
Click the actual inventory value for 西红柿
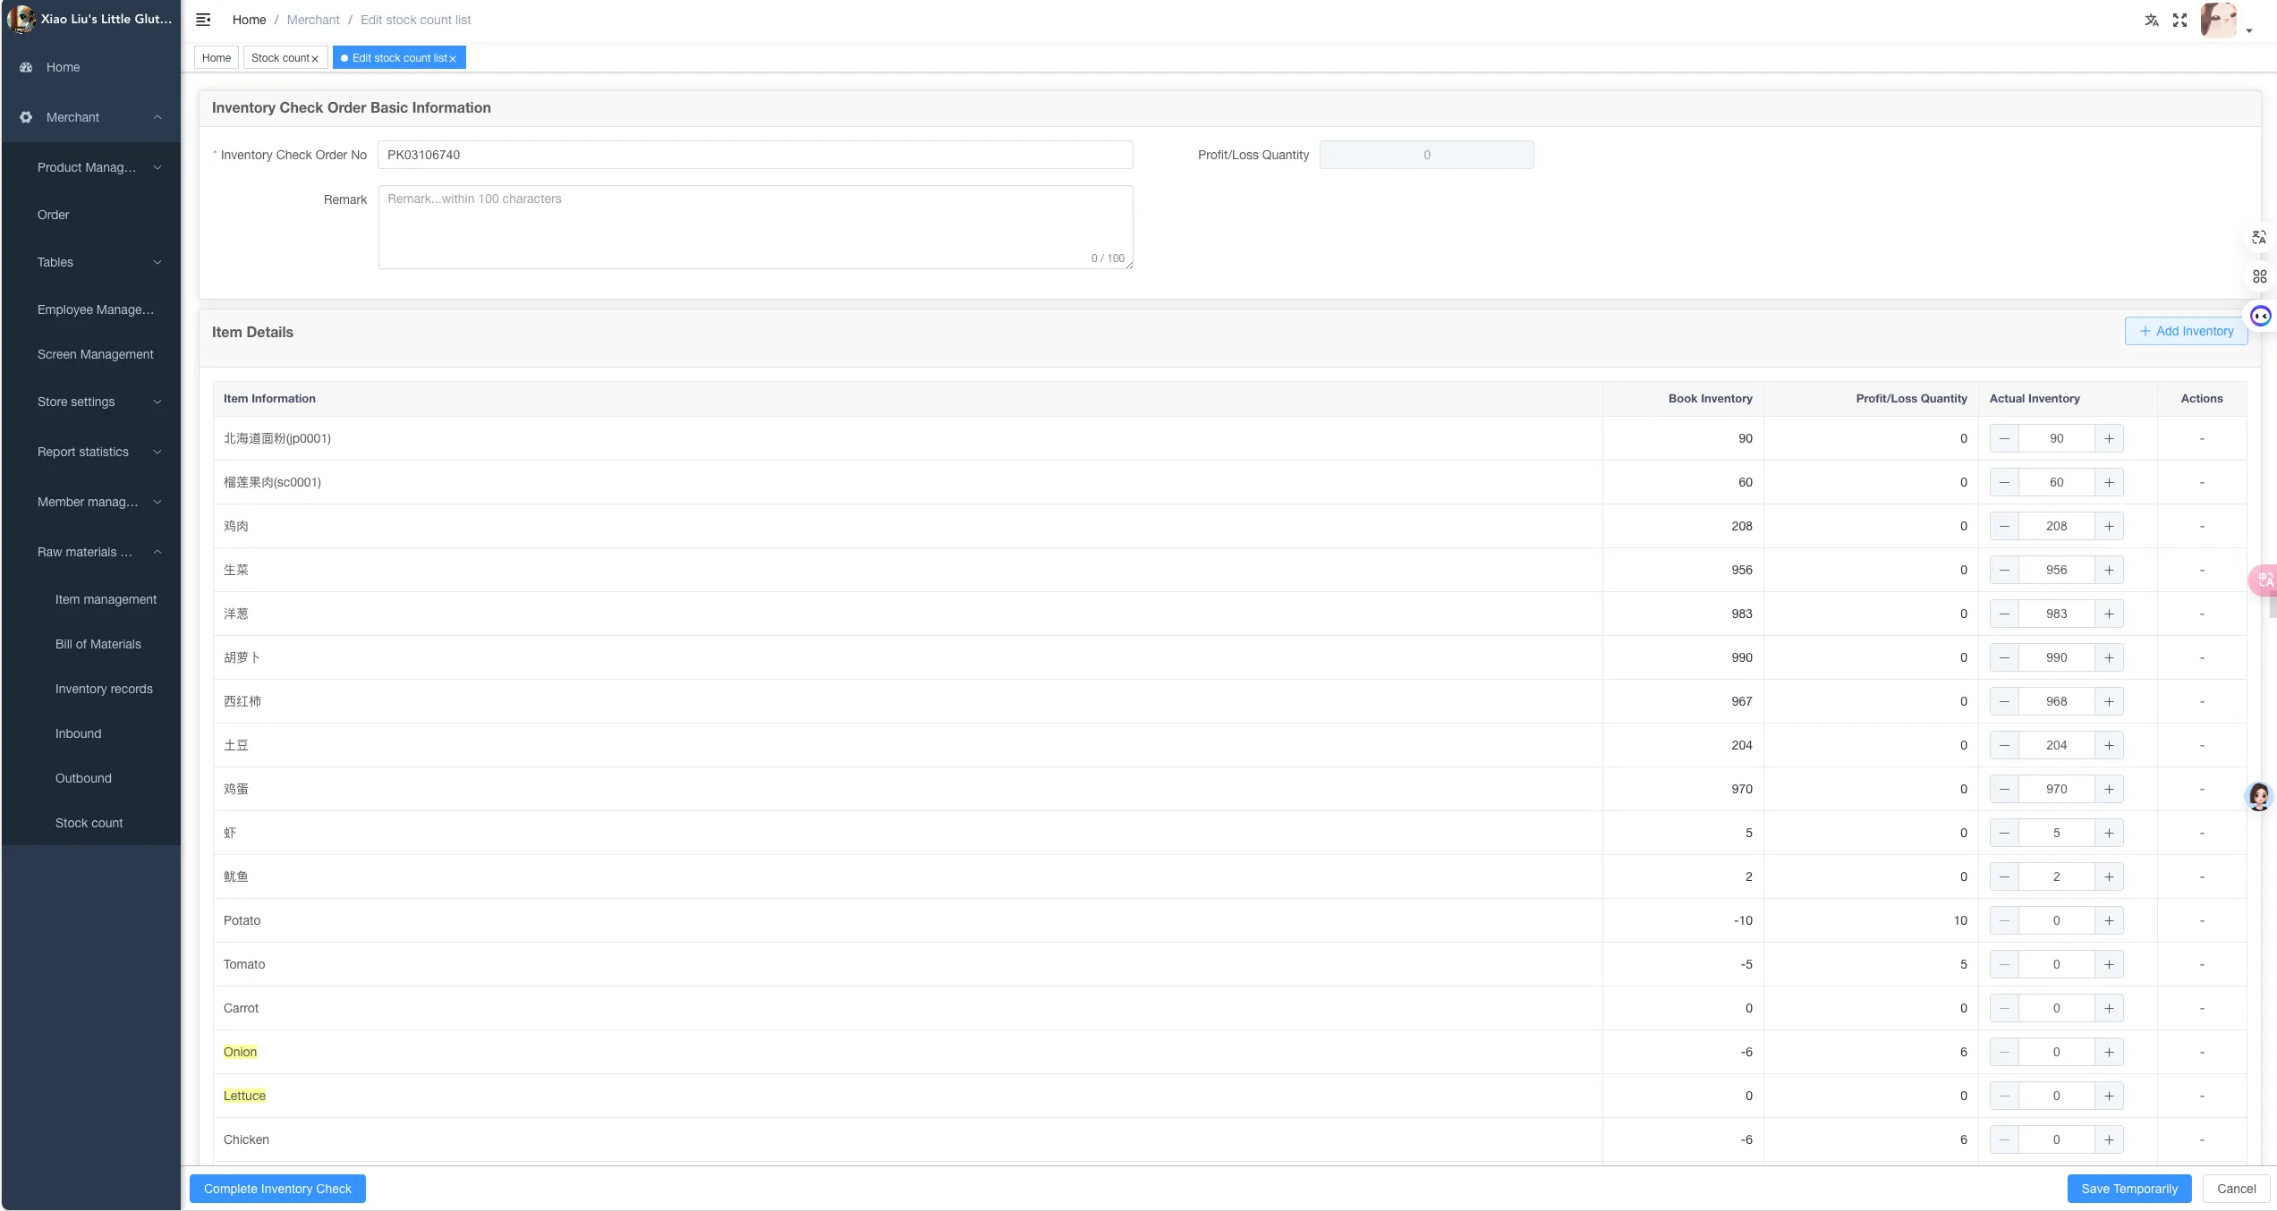point(2056,701)
